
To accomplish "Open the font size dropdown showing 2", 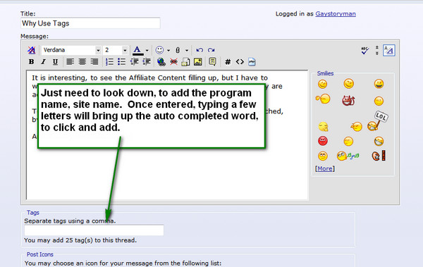I will (125, 50).
